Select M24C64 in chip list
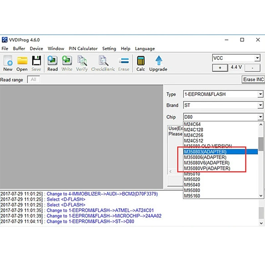Image resolution: width=265 pixels, height=265 pixels. click(x=221, y=124)
